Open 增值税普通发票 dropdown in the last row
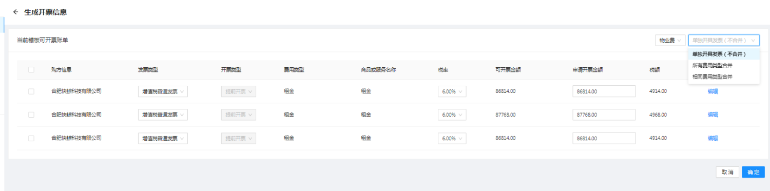 click(x=163, y=139)
